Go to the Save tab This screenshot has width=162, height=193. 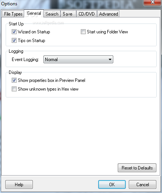click(68, 14)
